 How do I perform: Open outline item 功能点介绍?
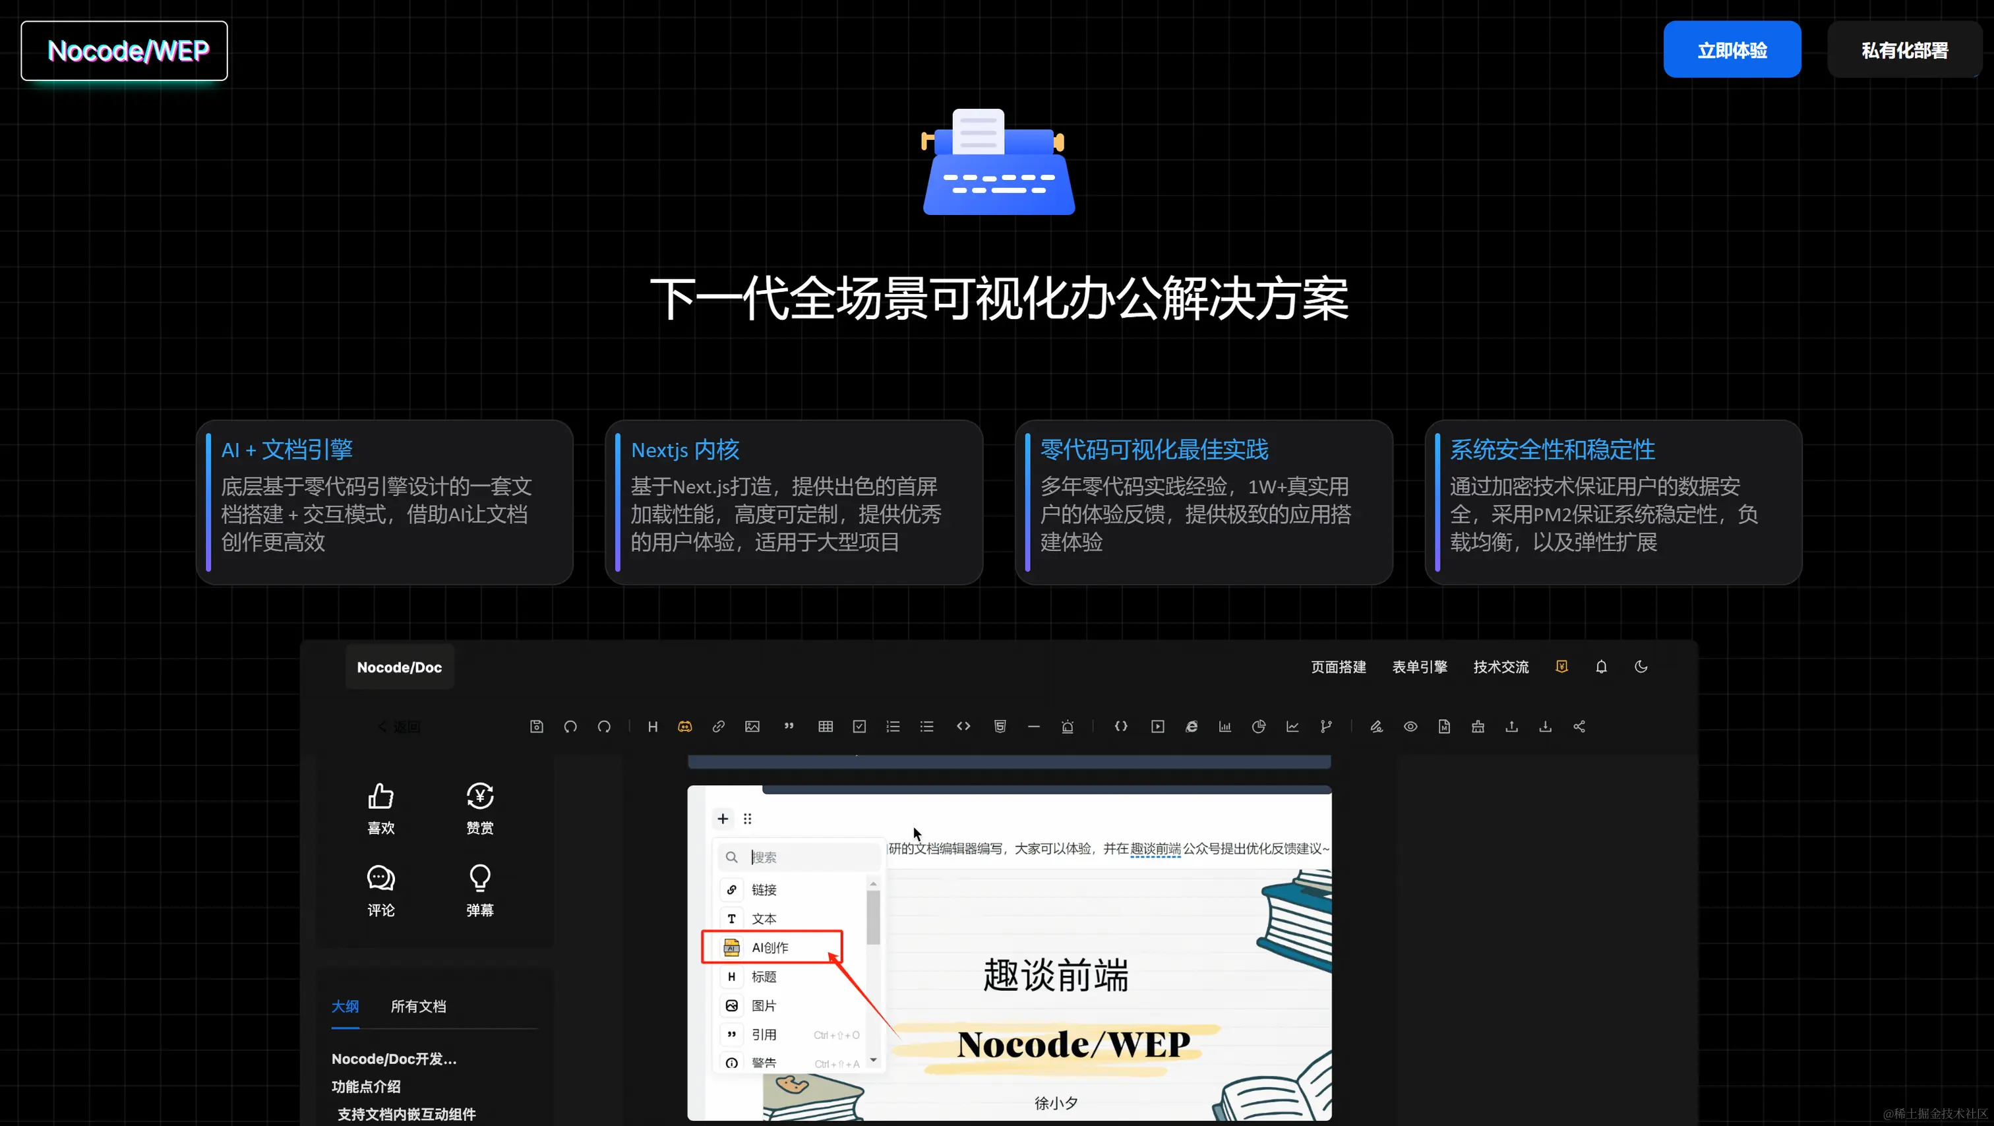point(365,1086)
